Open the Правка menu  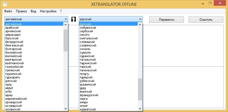coord(21,11)
